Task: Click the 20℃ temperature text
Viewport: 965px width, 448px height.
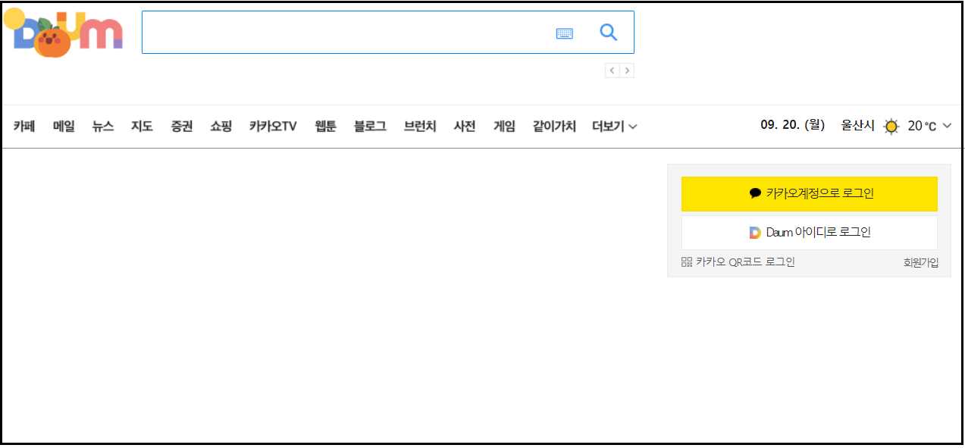Action: (922, 126)
